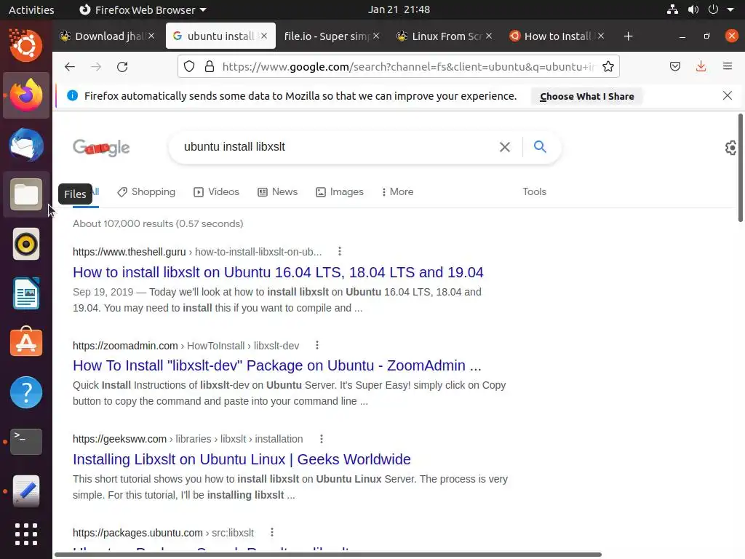
Task: Open Rhythmbox from the dock
Action: click(x=26, y=245)
